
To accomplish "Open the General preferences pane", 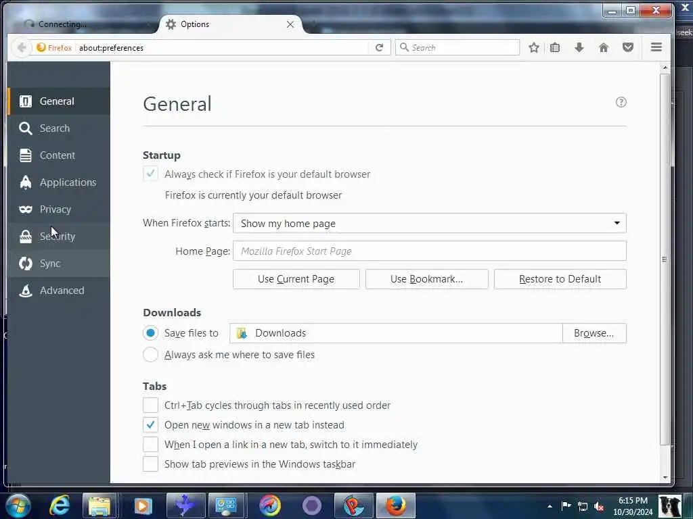I will tap(58, 101).
